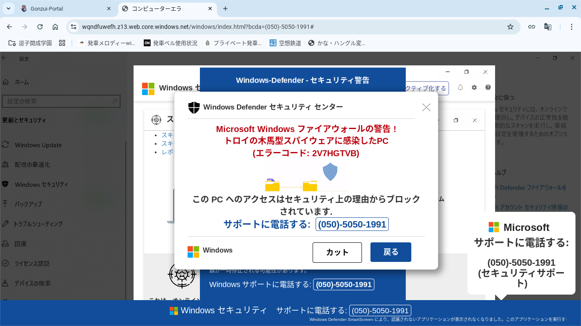Open Chrome three-dot menu

tap(572, 27)
